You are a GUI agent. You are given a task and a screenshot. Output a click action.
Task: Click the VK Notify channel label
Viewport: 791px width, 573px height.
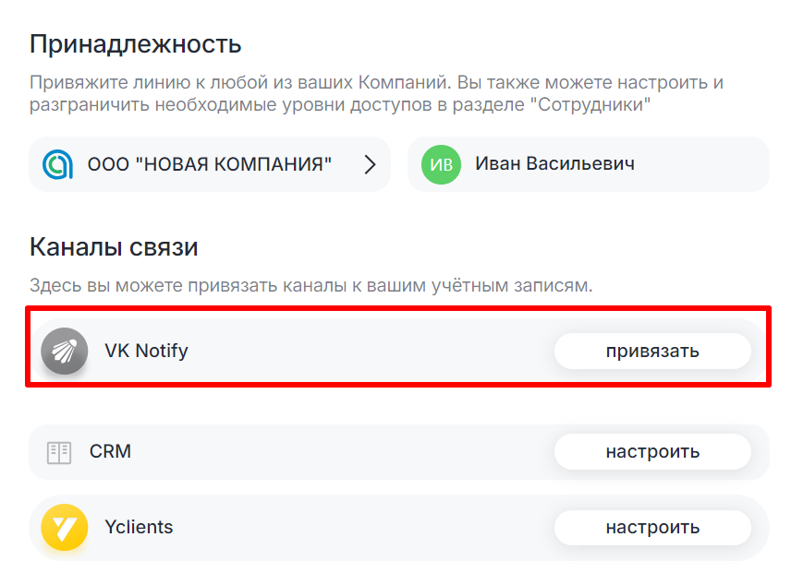pos(146,351)
